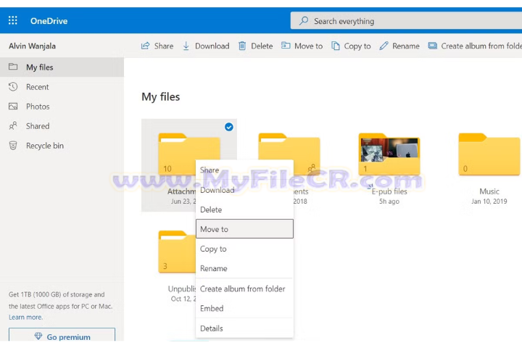
Task: Click the Delete trash icon in toolbar
Action: point(242,46)
